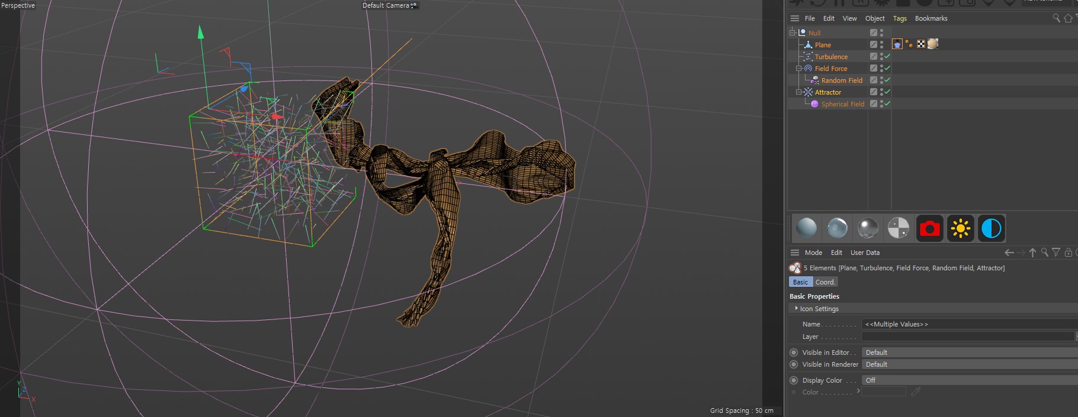Click the color eyedropper icon
The height and width of the screenshot is (417, 1078).
coord(916,392)
